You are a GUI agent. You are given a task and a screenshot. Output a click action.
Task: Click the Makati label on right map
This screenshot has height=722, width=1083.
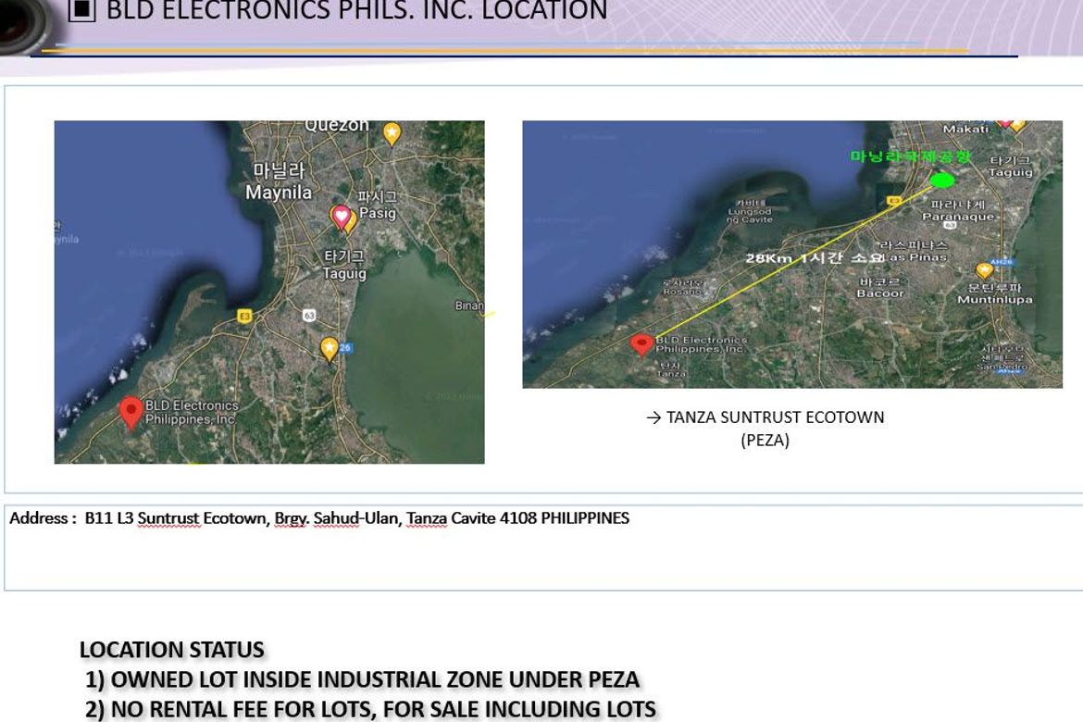965,129
